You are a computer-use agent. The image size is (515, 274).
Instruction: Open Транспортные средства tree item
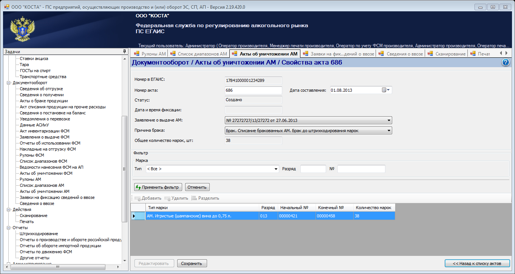pos(43,77)
